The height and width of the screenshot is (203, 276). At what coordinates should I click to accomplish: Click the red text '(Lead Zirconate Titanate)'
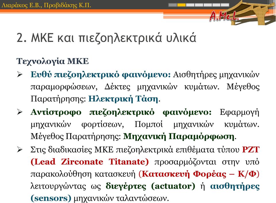[x=90, y=162]
